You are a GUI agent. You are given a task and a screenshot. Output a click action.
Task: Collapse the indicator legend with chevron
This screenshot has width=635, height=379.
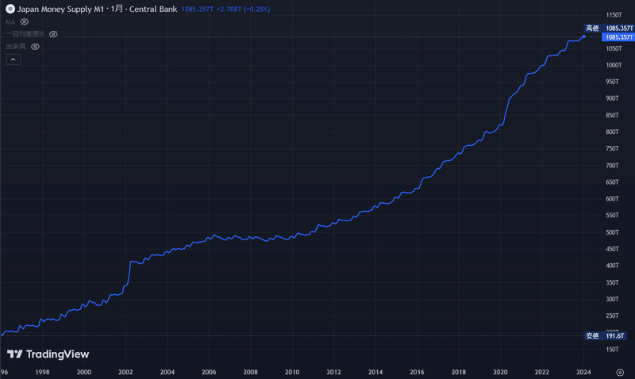(x=13, y=59)
